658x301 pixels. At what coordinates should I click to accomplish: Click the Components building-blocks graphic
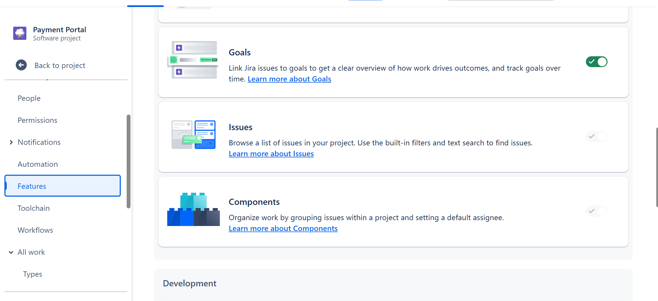(193, 209)
